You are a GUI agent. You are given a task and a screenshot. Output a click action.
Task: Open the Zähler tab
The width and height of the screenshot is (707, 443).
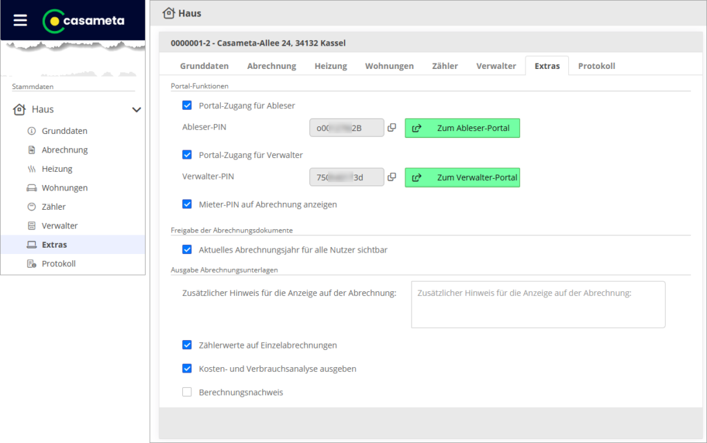[445, 66]
